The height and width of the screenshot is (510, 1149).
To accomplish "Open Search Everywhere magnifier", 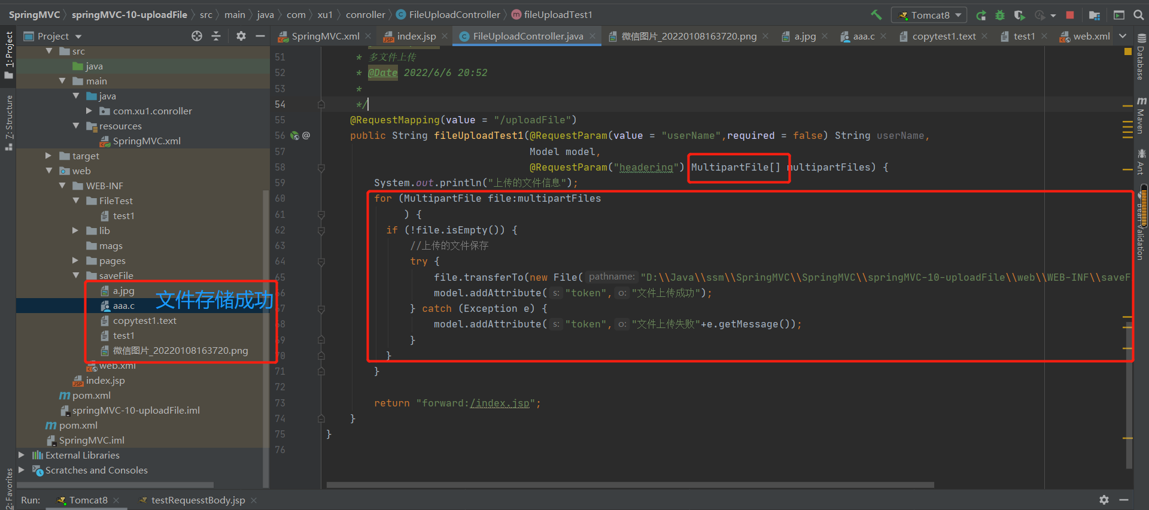I will pyautogui.click(x=1139, y=15).
